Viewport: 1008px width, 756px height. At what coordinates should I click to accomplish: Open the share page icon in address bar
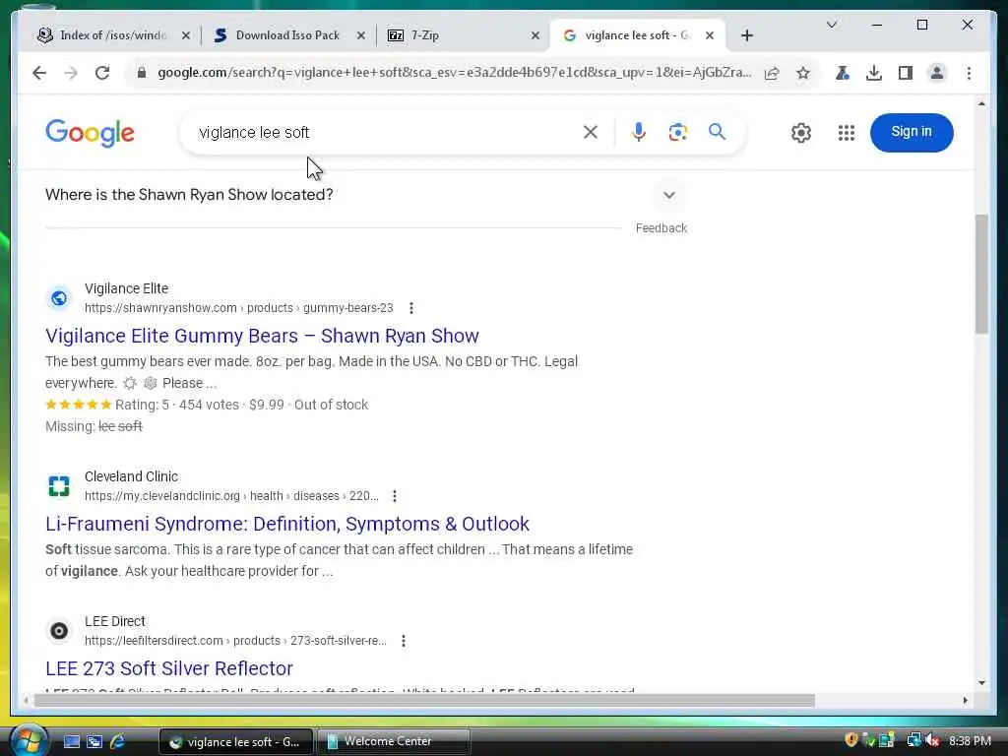(x=772, y=73)
